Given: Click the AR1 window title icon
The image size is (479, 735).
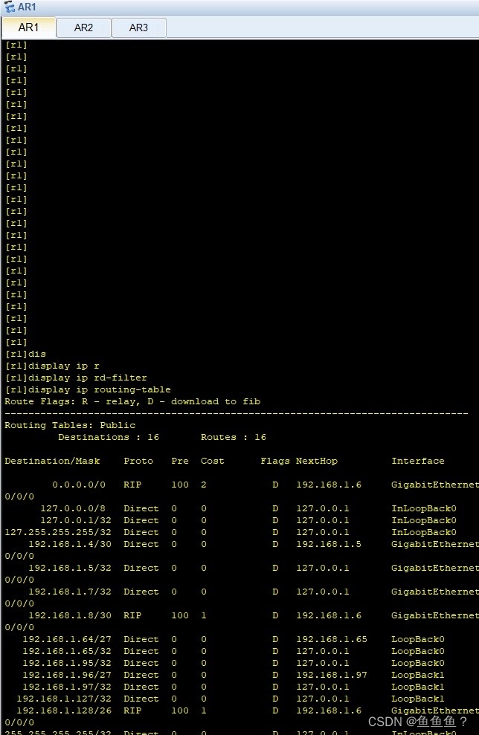Looking at the screenshot, I should [x=10, y=7].
